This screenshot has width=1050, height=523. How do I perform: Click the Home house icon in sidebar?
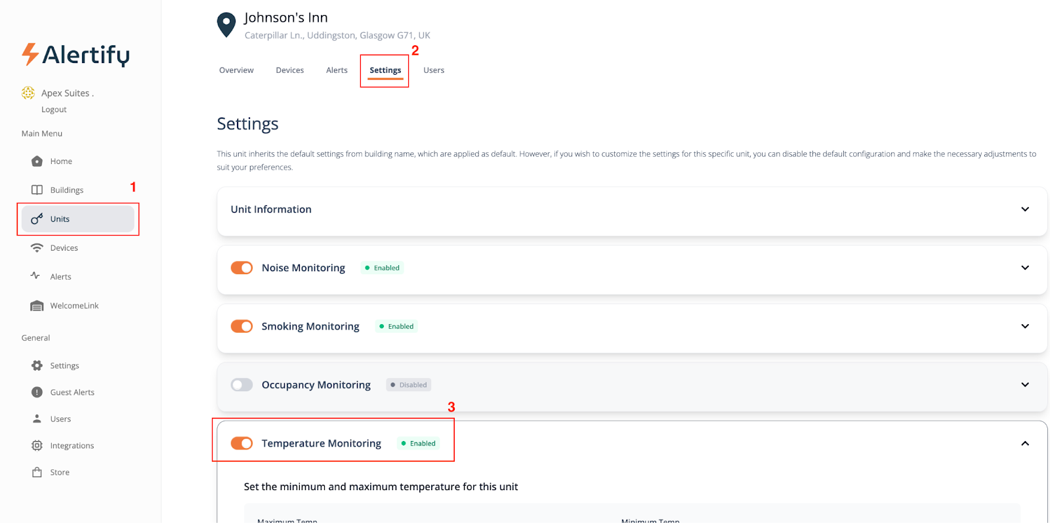tap(37, 161)
